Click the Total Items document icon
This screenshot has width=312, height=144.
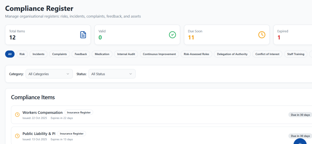point(83,35)
